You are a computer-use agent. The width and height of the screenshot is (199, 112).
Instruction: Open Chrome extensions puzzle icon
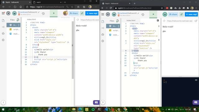188,8
